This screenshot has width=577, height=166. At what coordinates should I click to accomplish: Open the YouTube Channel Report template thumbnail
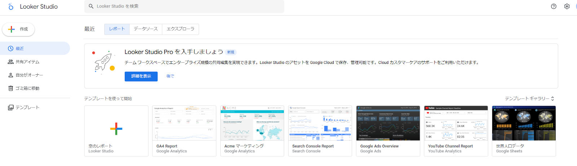pos(456,123)
